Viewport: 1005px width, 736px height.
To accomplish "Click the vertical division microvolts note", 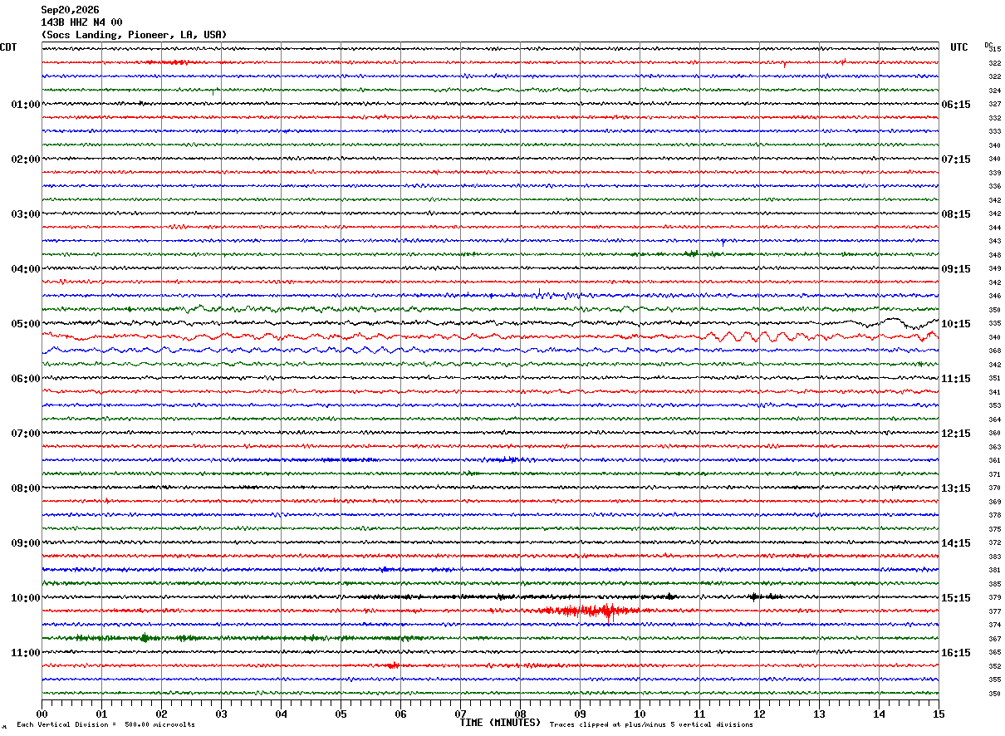I will pos(105,725).
